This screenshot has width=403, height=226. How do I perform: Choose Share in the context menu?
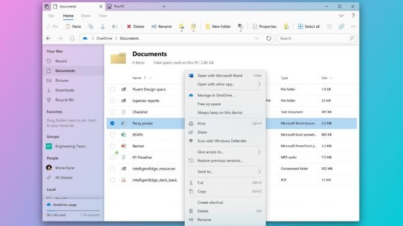point(226,133)
